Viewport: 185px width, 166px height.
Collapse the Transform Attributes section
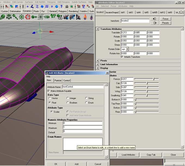click(97, 29)
